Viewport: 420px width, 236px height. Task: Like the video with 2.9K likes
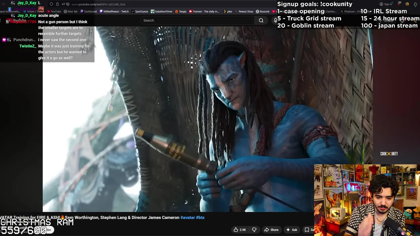point(240,230)
